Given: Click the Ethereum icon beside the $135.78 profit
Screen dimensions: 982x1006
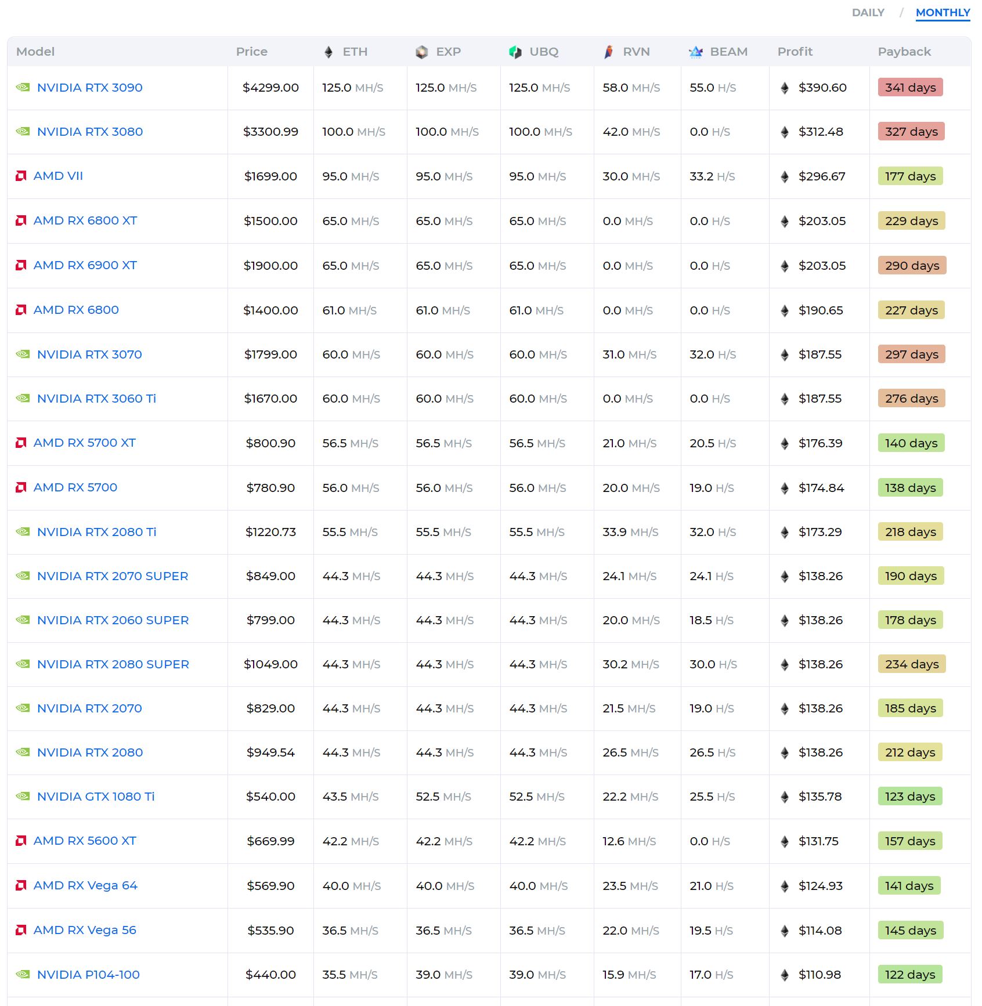Looking at the screenshot, I should click(x=785, y=797).
